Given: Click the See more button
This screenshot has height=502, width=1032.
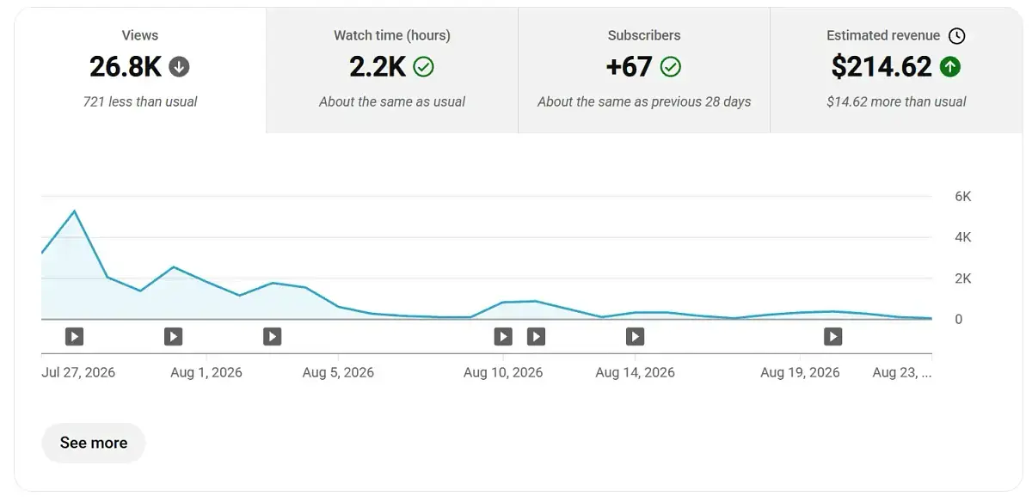Looking at the screenshot, I should pos(94,443).
